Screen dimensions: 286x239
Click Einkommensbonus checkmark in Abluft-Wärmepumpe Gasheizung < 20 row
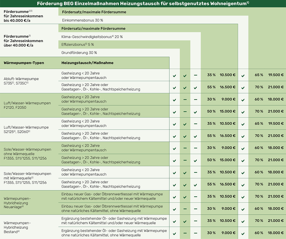(x=243, y=76)
